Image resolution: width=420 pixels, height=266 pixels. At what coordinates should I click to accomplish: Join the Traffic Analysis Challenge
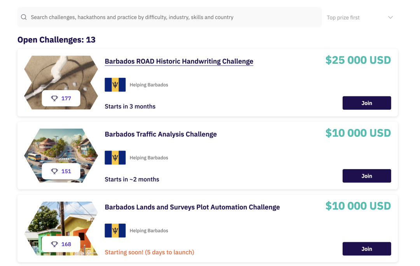[x=367, y=176]
